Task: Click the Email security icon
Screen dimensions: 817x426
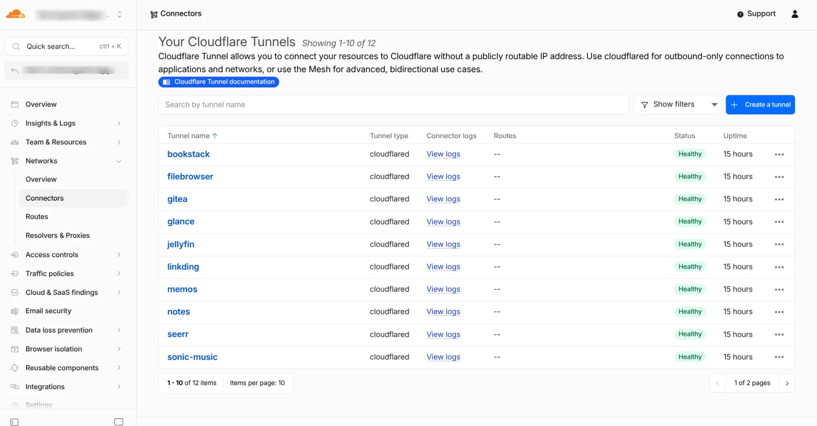Action: (x=15, y=311)
